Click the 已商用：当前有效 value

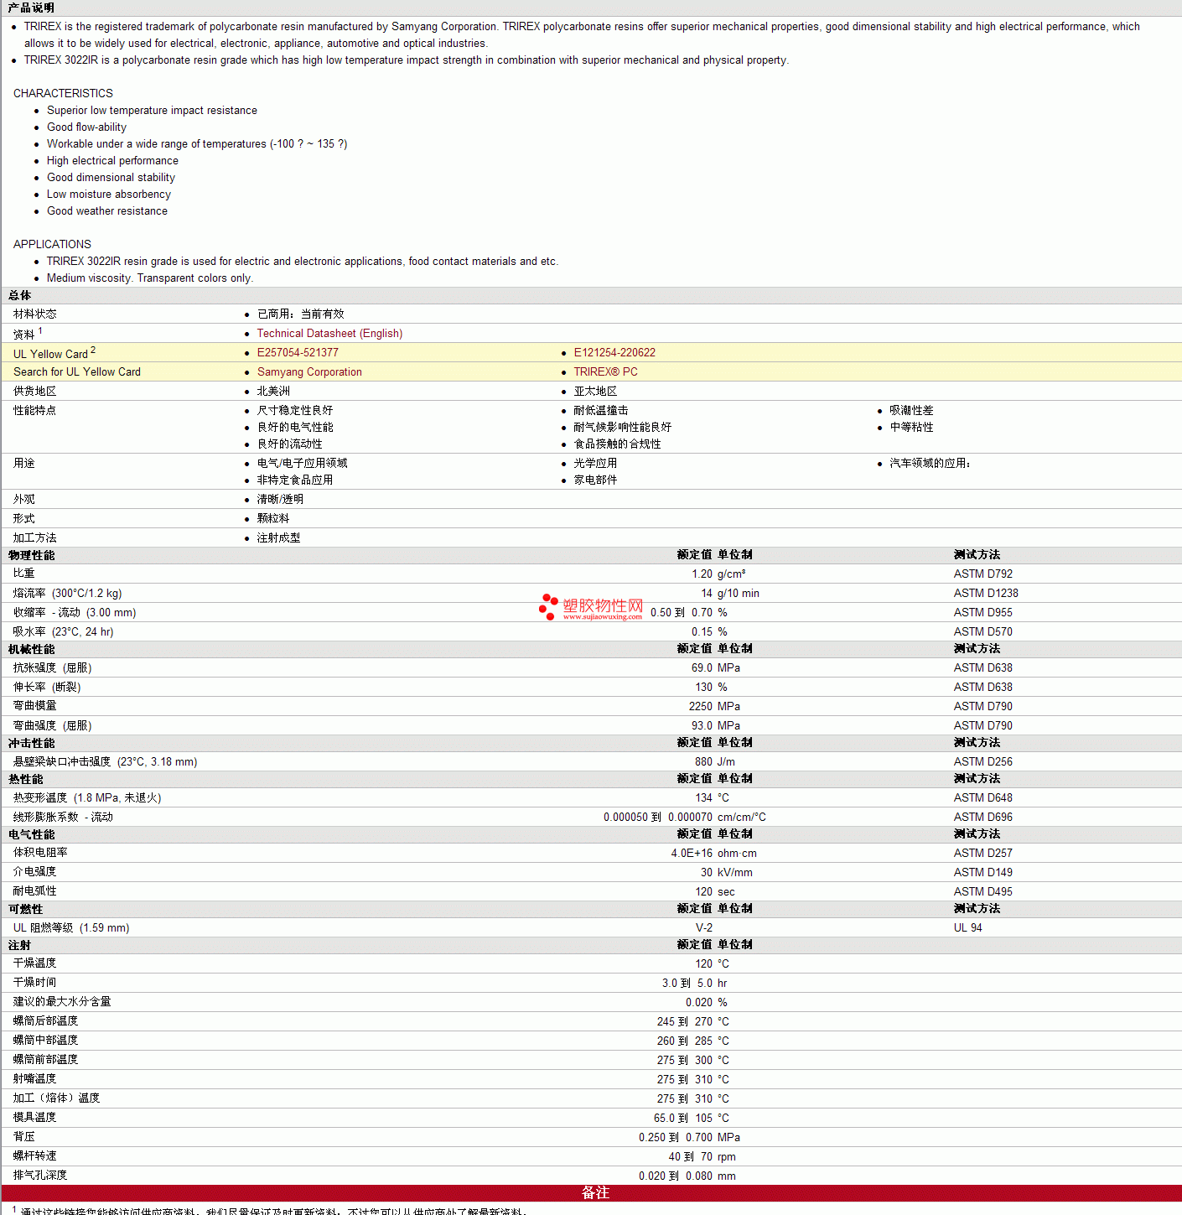pos(301,314)
